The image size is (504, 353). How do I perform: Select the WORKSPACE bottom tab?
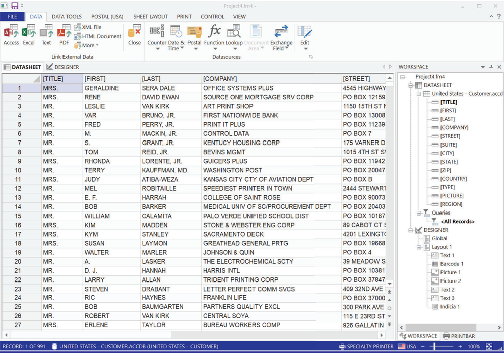coord(419,336)
